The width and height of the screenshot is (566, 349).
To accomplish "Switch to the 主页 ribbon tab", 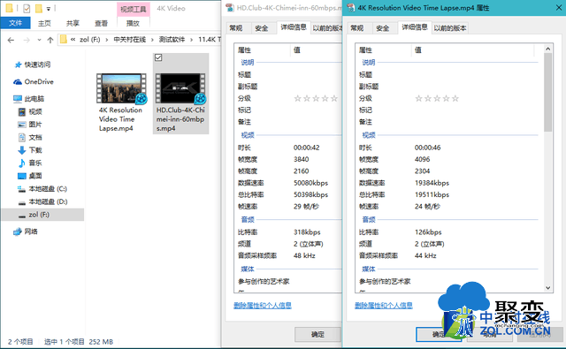I will pos(44,24).
